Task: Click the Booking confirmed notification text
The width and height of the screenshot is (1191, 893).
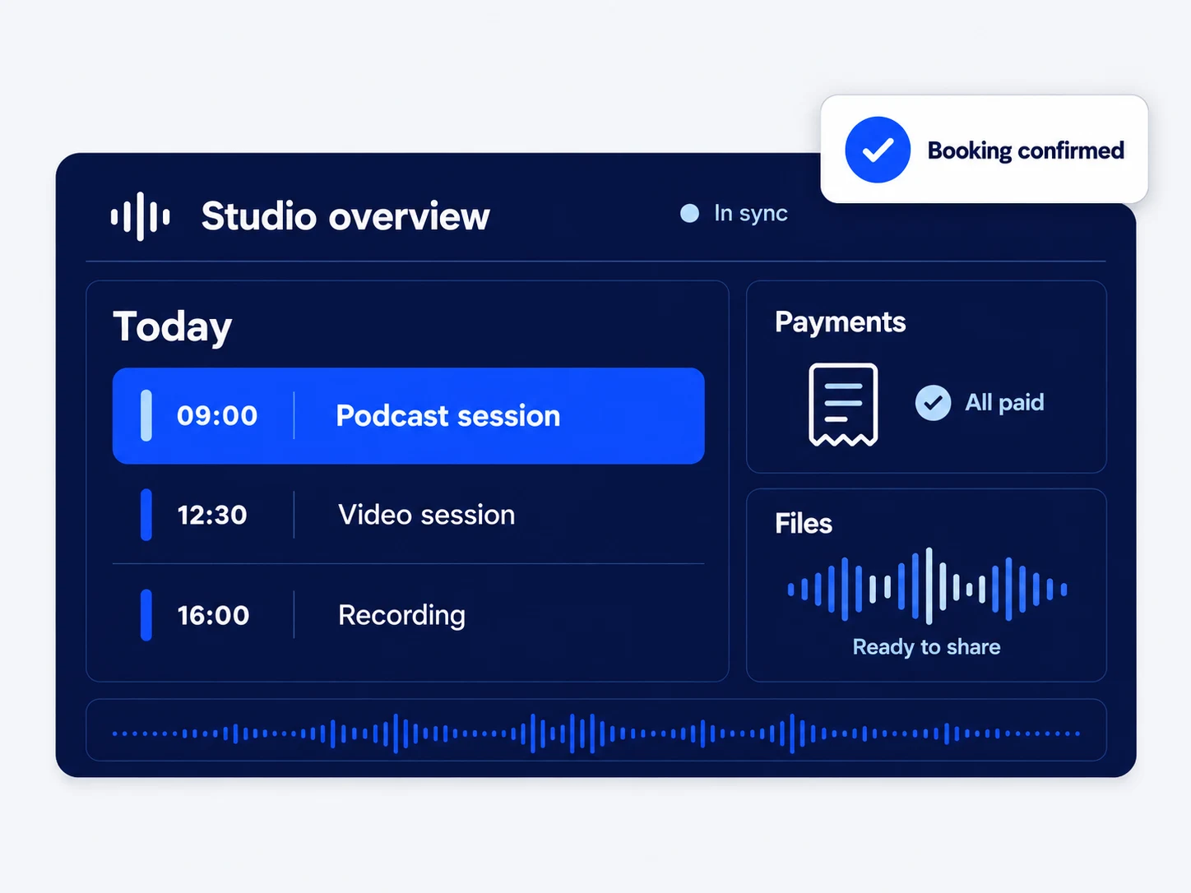Action: tap(1026, 150)
